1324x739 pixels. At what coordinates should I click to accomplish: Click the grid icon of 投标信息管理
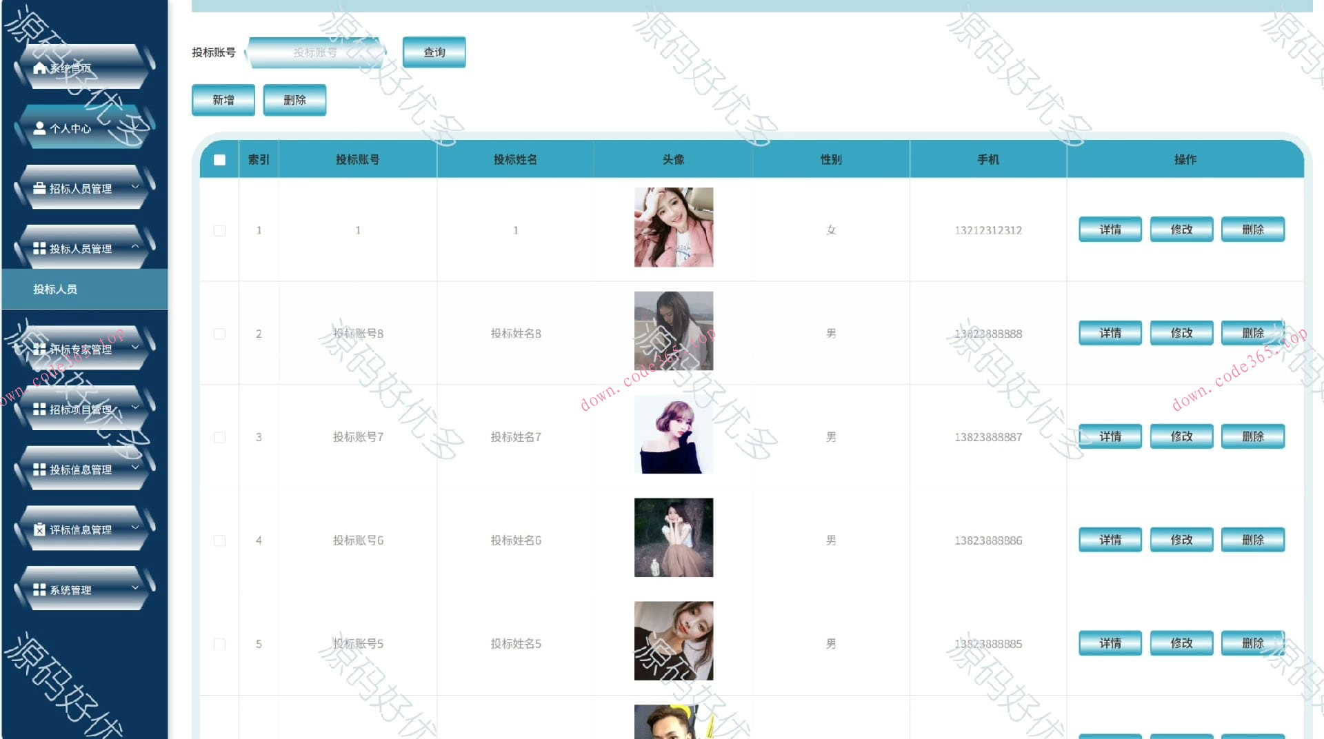(40, 469)
